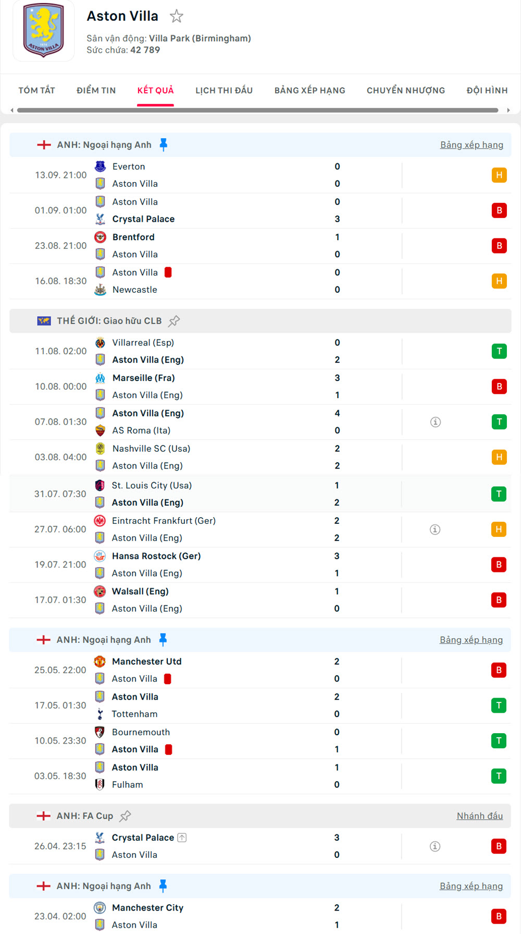Screen dimensions: 521x934
Task: Click the Aston Villa club crest
Action: (44, 30)
